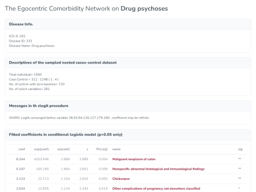Select the Messages in th clogit procedure header

pyautogui.click(x=128, y=106)
